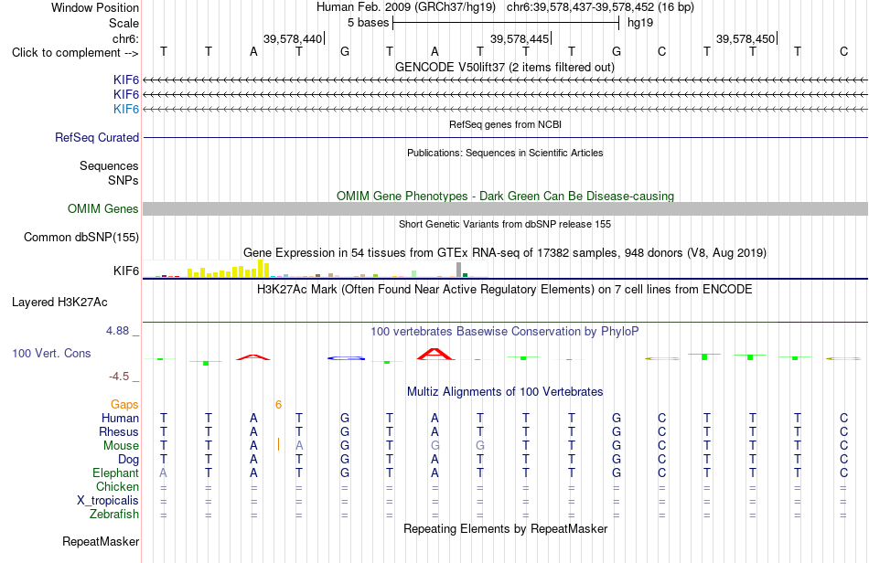Viewport: 869px width, 563px height.
Task: Click 'Repeating Elements by RepeatMasker' title
Action: click(x=505, y=528)
